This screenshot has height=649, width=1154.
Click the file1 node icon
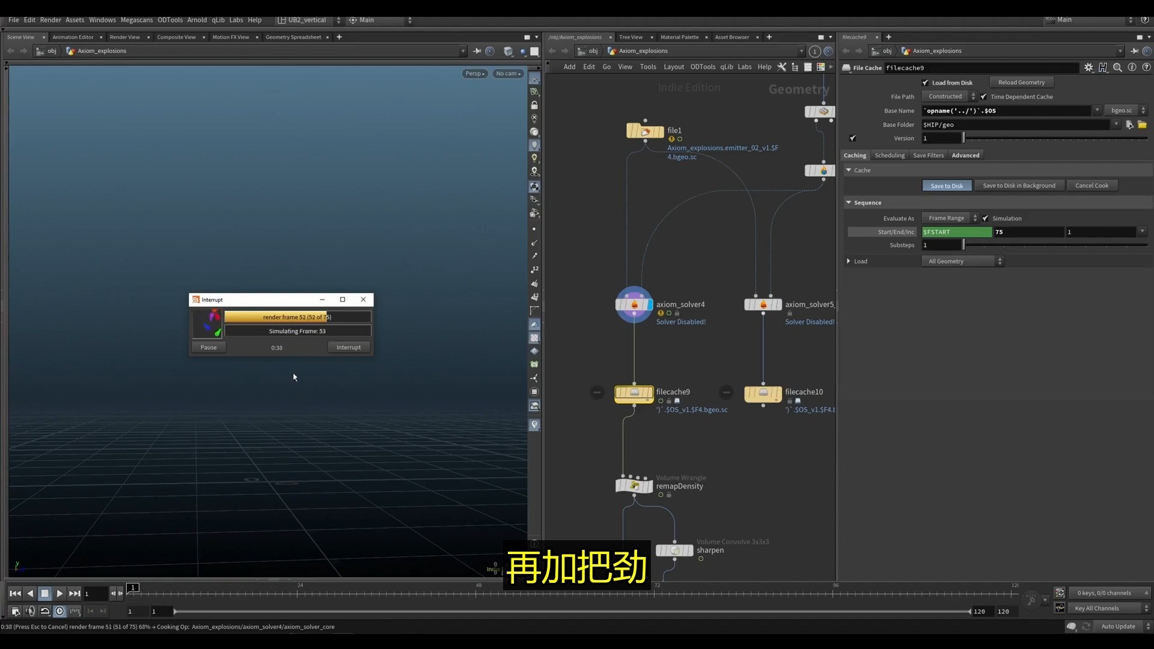pyautogui.click(x=645, y=131)
